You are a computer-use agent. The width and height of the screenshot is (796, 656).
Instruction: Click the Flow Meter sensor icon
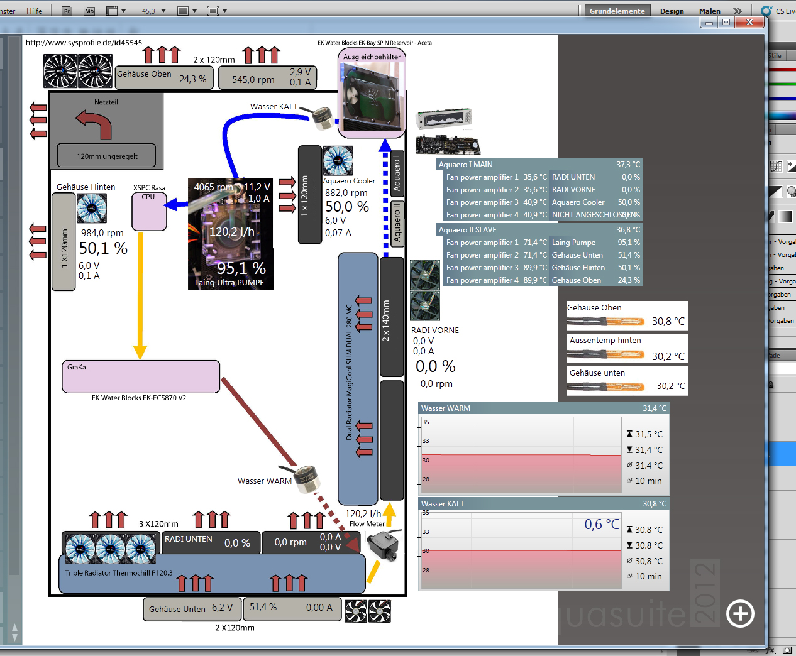(x=384, y=545)
